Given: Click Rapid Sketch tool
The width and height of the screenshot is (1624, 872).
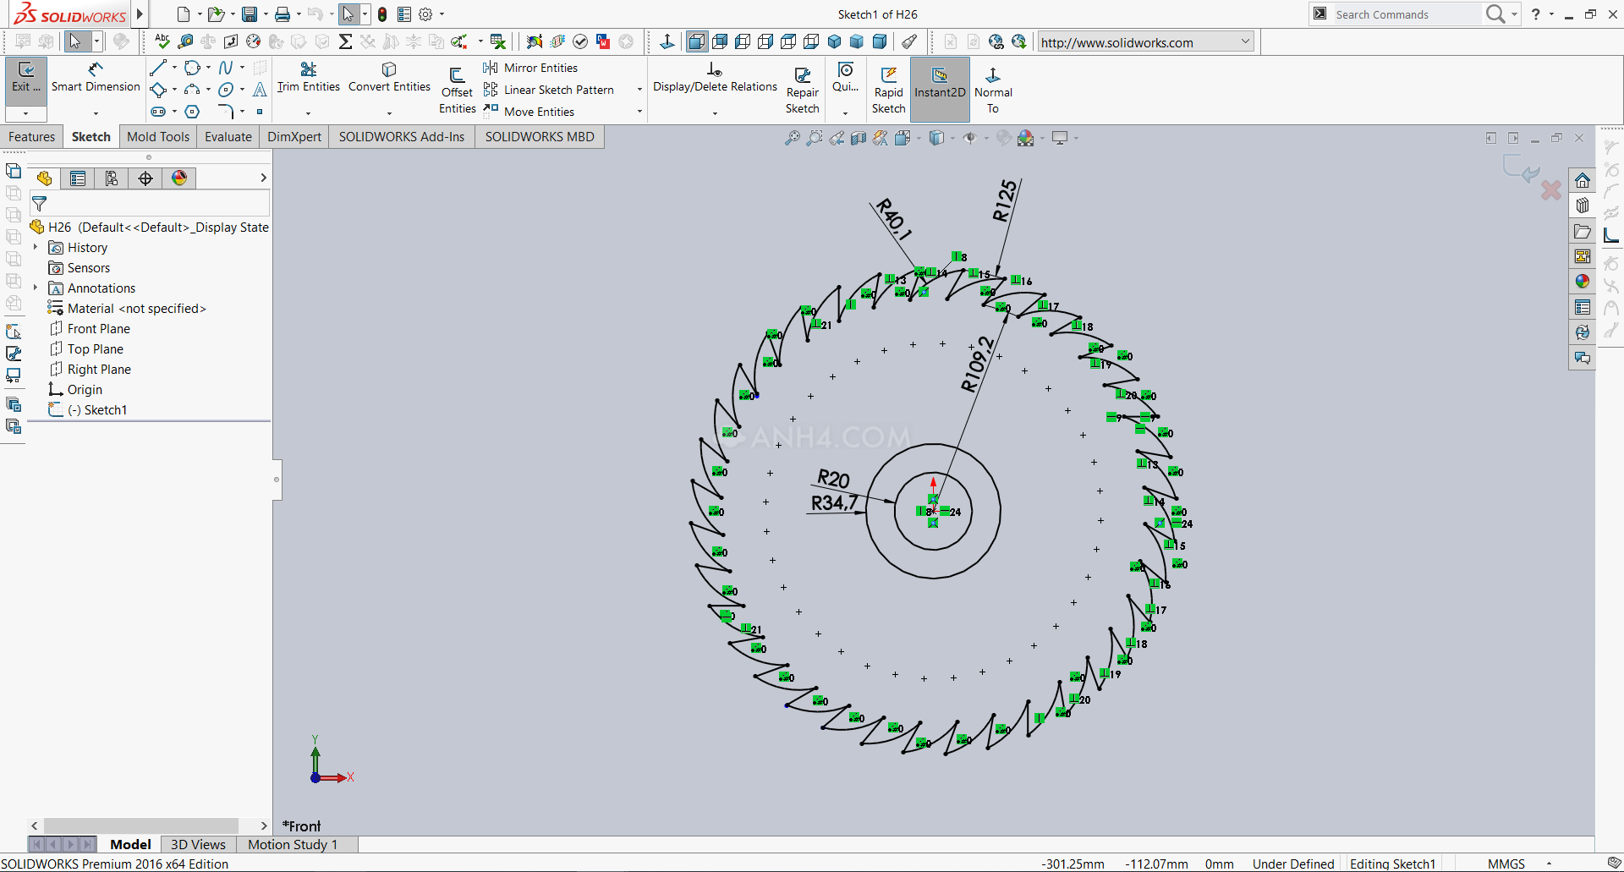Looking at the screenshot, I should [889, 90].
